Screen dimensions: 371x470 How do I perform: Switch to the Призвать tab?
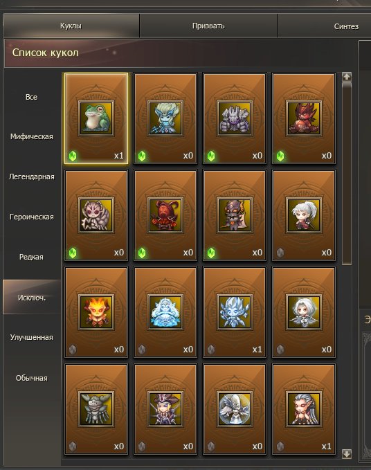tap(208, 26)
